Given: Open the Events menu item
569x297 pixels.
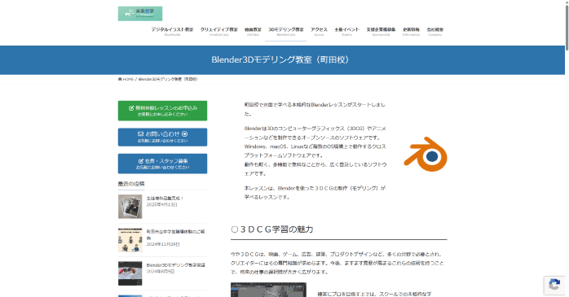Looking at the screenshot, I should (347, 32).
